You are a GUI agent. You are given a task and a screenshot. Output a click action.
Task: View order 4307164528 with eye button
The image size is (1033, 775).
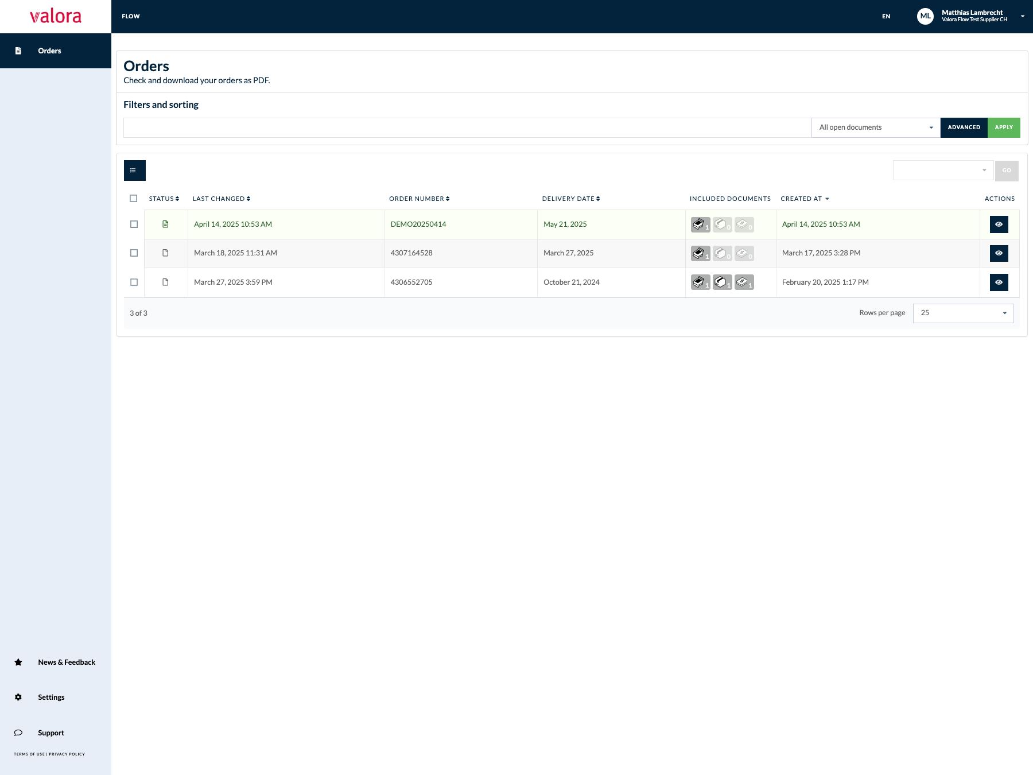[999, 253]
